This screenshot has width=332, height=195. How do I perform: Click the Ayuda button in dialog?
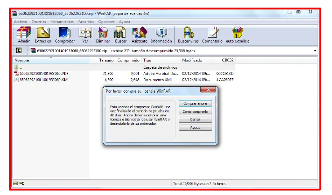click(x=195, y=128)
